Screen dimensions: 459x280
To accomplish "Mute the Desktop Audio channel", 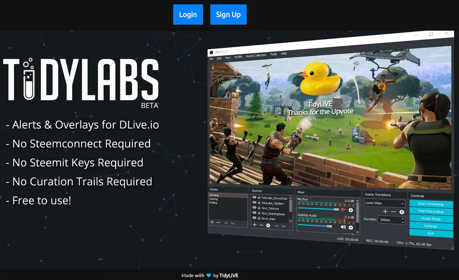I will pos(343,227).
